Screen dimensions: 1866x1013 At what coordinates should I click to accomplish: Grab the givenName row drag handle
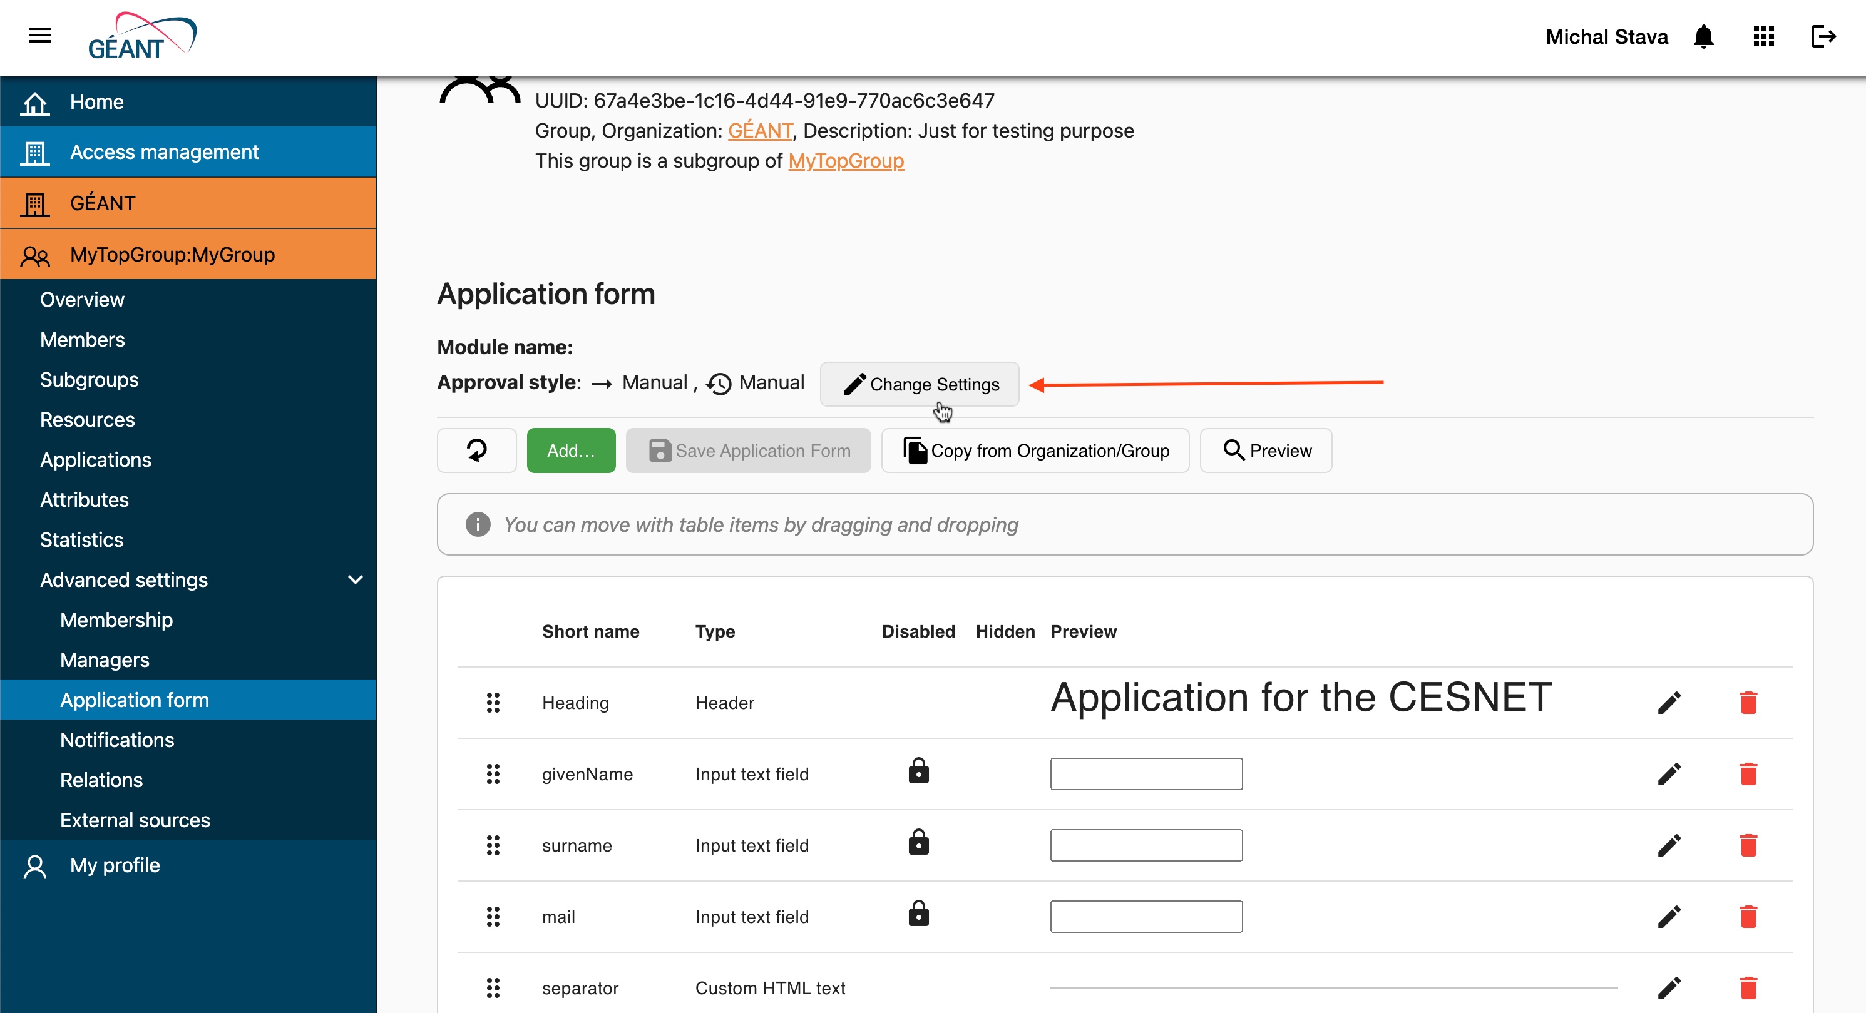pyautogui.click(x=493, y=774)
